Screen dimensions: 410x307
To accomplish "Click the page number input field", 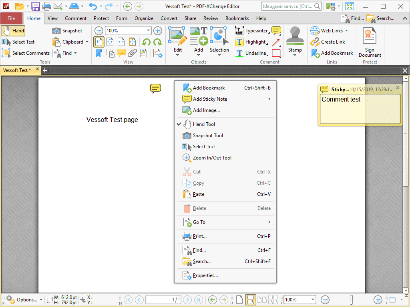I will [163, 299].
